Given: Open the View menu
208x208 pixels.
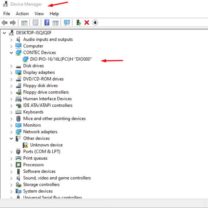Looking at the screenshot, I should 39,14.
